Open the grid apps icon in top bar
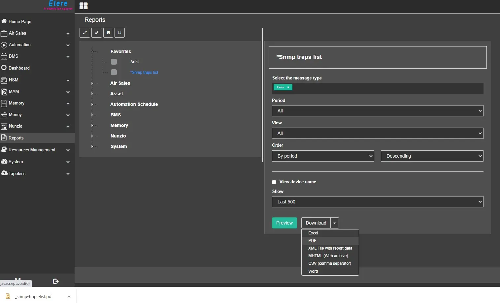Viewport: 500px width, 303px height. click(x=83, y=6)
